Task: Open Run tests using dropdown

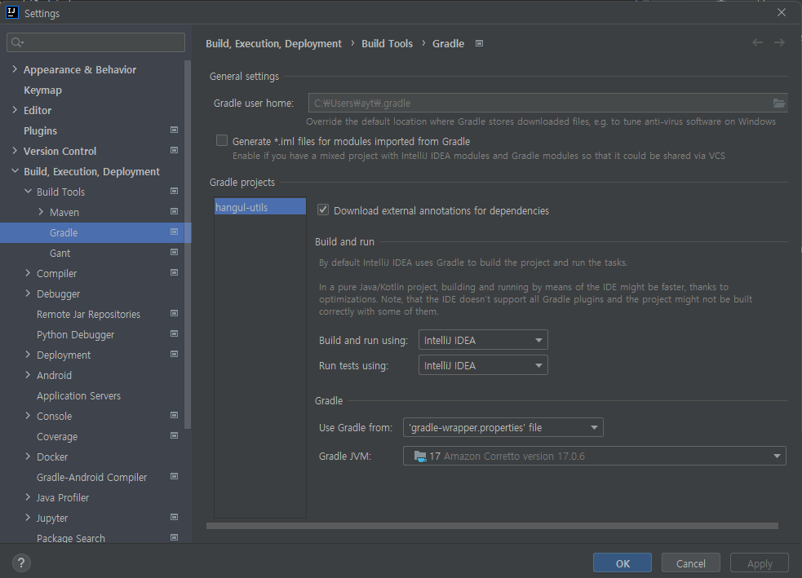Action: click(483, 365)
